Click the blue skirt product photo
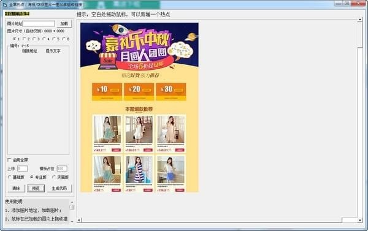368x231 pixels. (171, 170)
